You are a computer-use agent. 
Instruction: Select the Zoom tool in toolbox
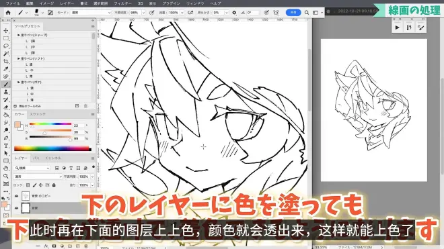point(6,176)
